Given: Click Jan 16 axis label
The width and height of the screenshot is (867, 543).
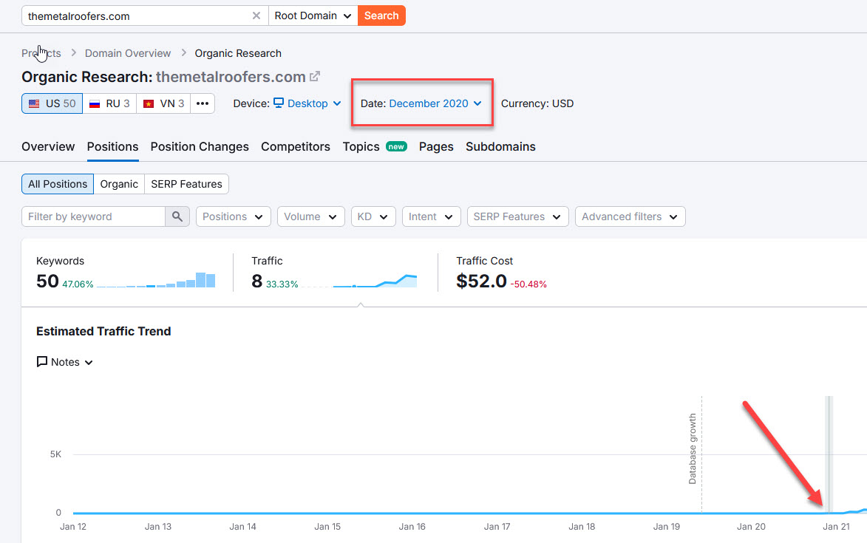Looking at the screenshot, I should [412, 527].
